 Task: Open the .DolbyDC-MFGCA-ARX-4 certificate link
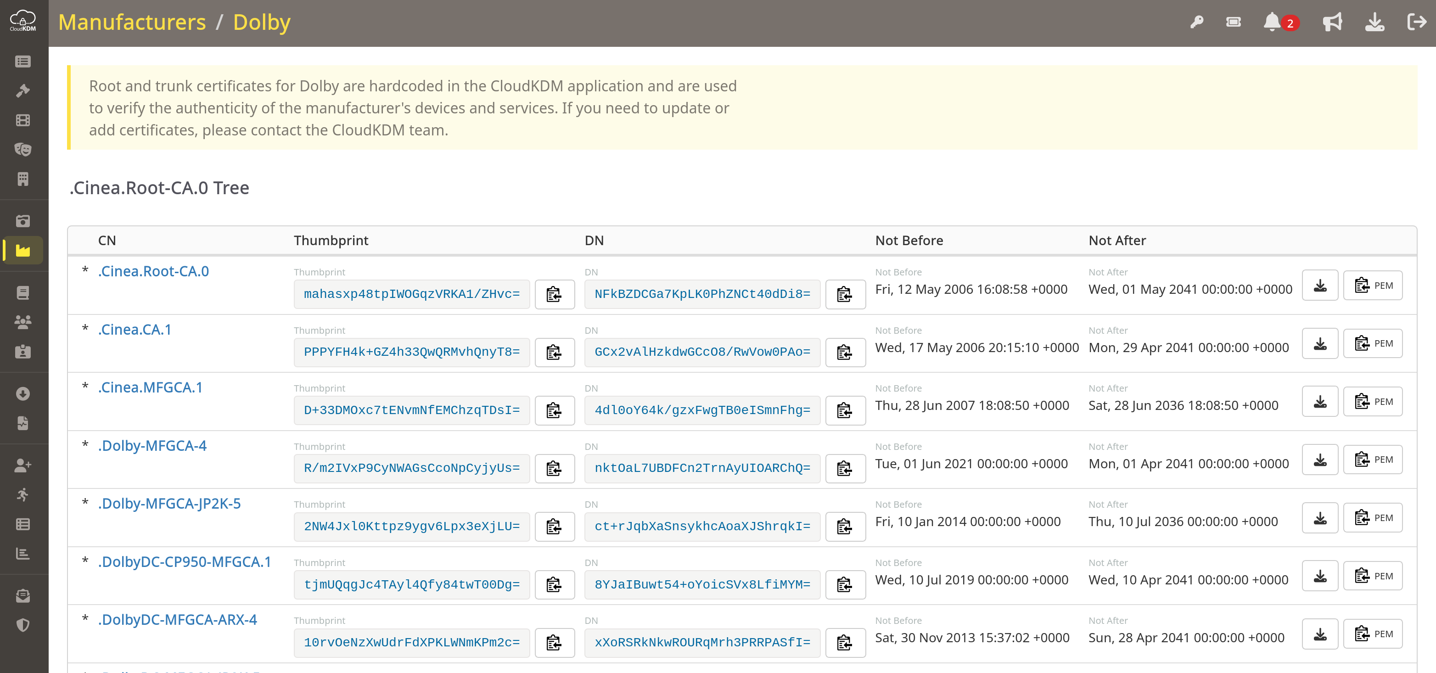click(x=177, y=619)
